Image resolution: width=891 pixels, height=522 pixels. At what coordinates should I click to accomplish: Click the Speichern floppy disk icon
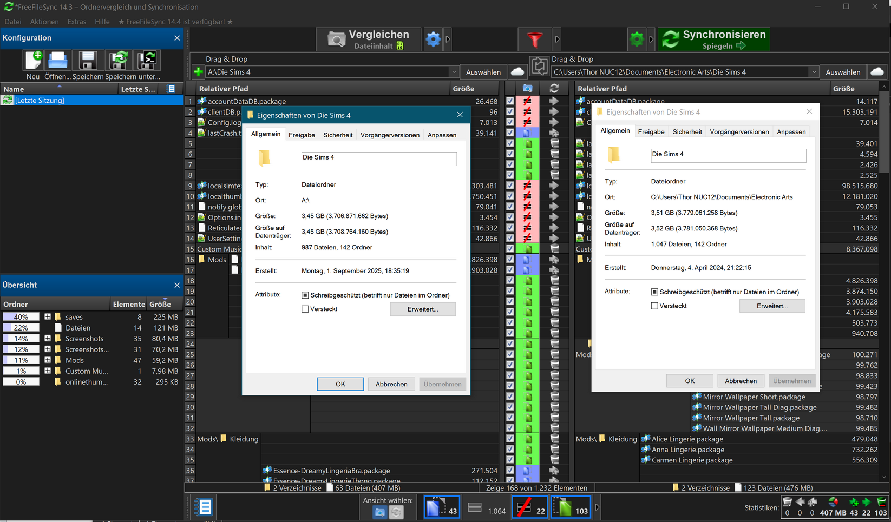(88, 60)
